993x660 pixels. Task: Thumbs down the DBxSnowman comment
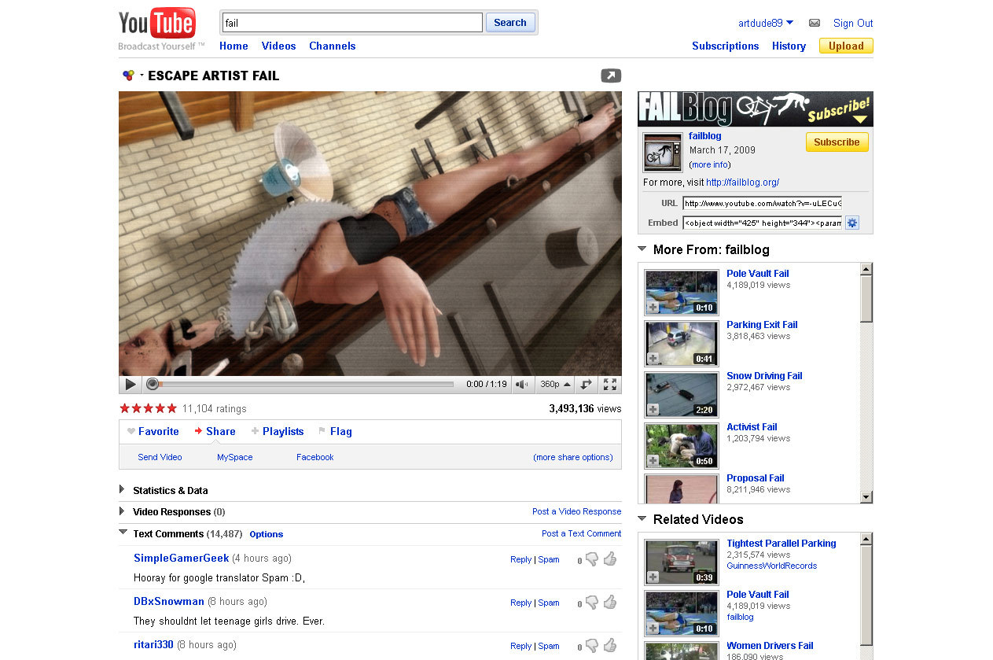tap(592, 603)
